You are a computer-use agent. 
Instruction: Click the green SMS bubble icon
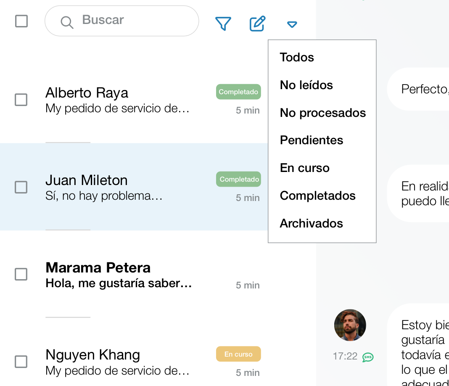tap(368, 357)
